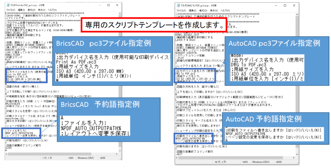
Task: Click 'DENKI_FLUSH' line in Print As PDF window
Action: [x=12, y=54]
